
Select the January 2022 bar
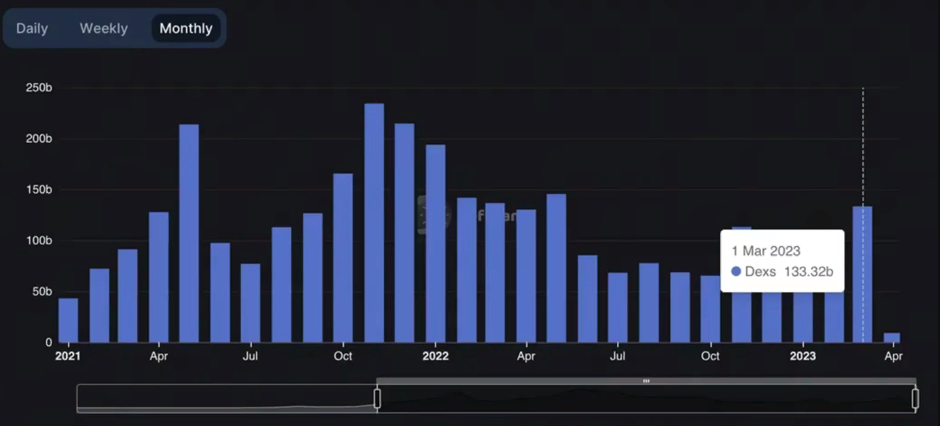pyautogui.click(x=435, y=243)
